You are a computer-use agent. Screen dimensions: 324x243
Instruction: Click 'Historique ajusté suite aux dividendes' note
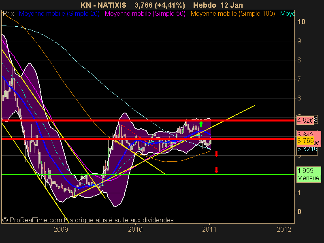[x=119, y=220]
